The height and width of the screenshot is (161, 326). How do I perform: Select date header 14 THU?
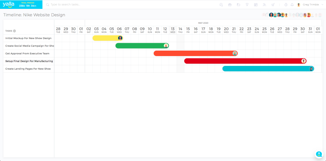(180, 30)
